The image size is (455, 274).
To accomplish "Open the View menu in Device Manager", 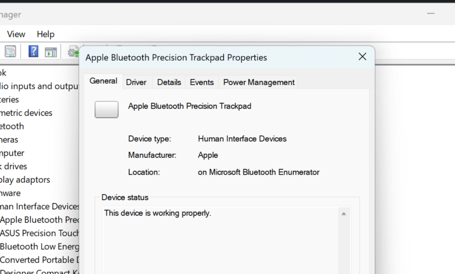I will (16, 34).
